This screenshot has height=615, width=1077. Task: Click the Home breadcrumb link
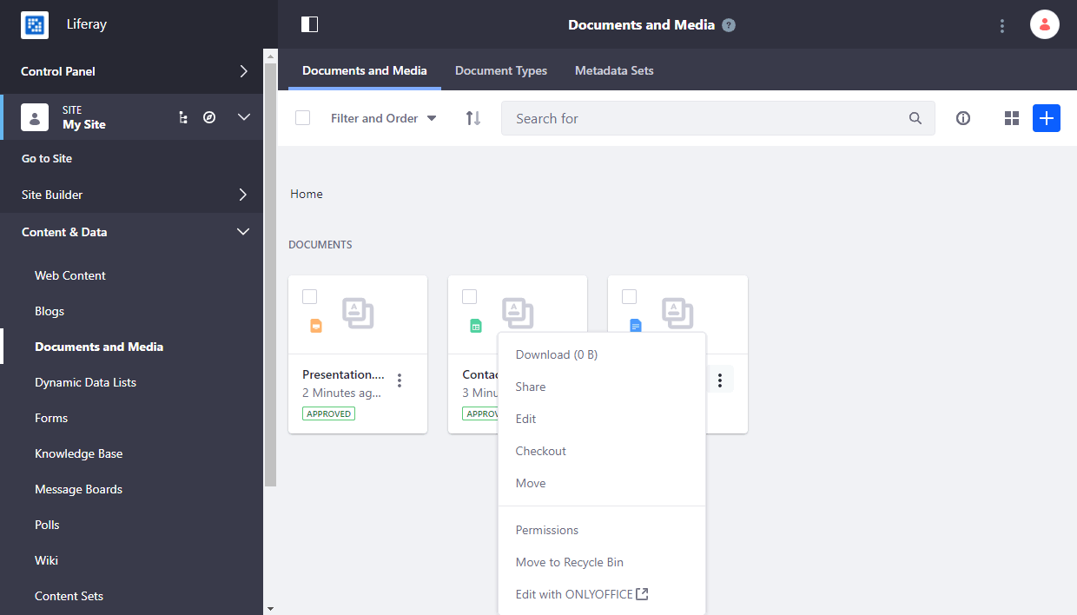(306, 194)
